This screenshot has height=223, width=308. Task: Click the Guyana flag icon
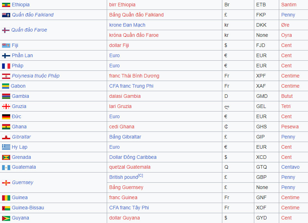pos(6,218)
